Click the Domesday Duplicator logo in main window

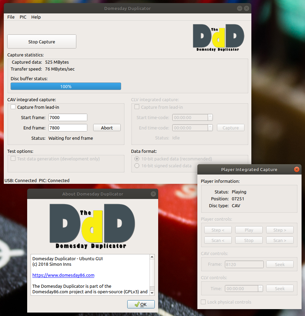tap(218, 38)
